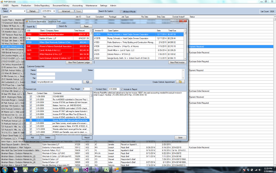This screenshot has width=276, height=173.
Task: Click the Add comment button
Action: coord(32,137)
